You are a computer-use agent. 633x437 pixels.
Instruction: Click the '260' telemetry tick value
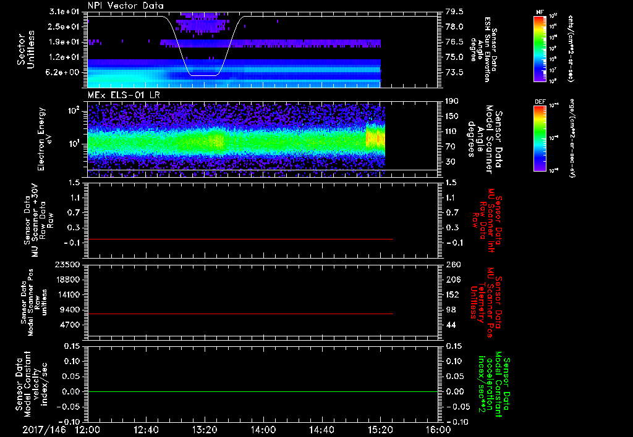453,264
